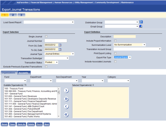Open the From G/L Date calendar picker
Viewport: 166px width, 127px height.
[60, 45]
